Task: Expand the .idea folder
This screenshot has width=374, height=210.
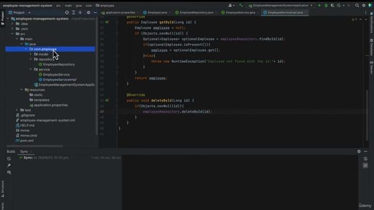Action: click(x=12, y=23)
